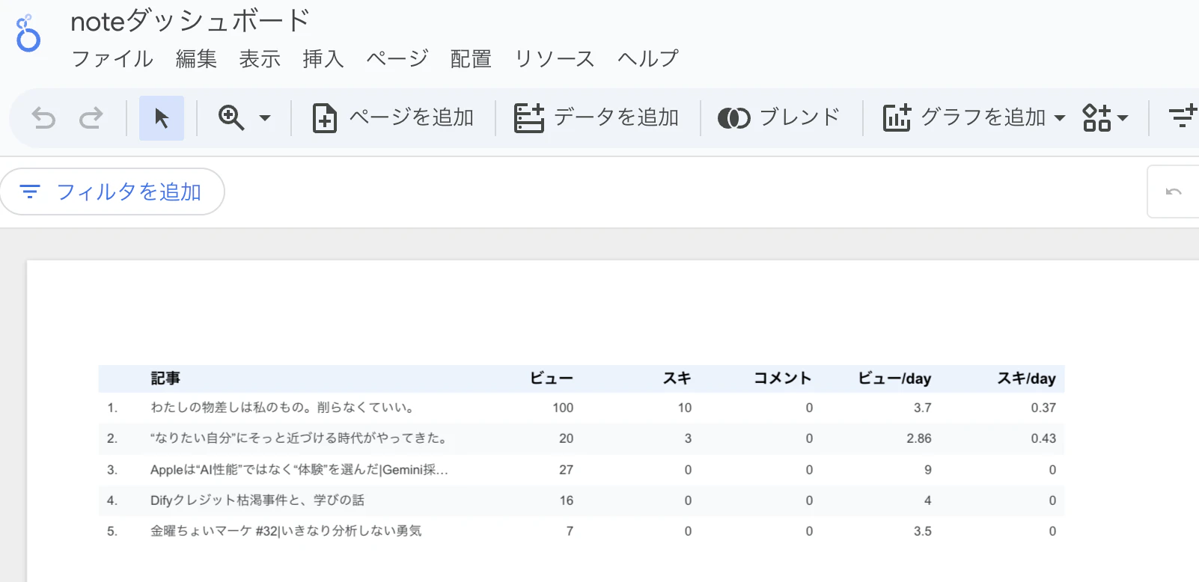1199x582 pixels.
Task: Open the 編集 menu
Action: click(196, 58)
